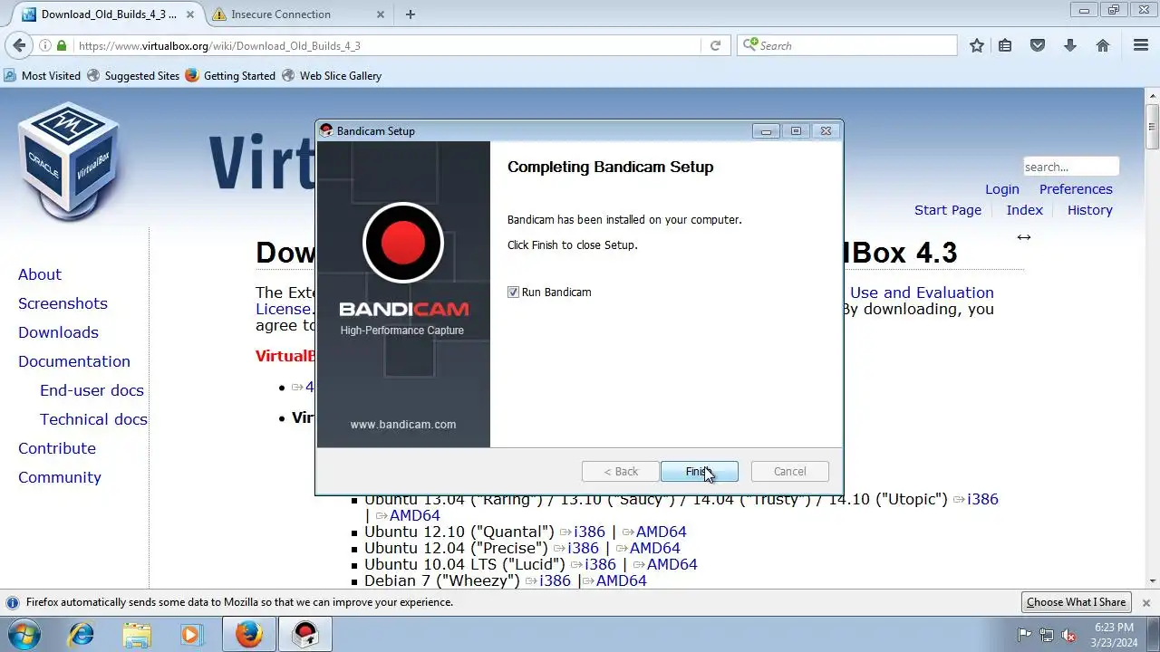Click the muted volume tray icon
The height and width of the screenshot is (652, 1160).
[x=1068, y=635]
